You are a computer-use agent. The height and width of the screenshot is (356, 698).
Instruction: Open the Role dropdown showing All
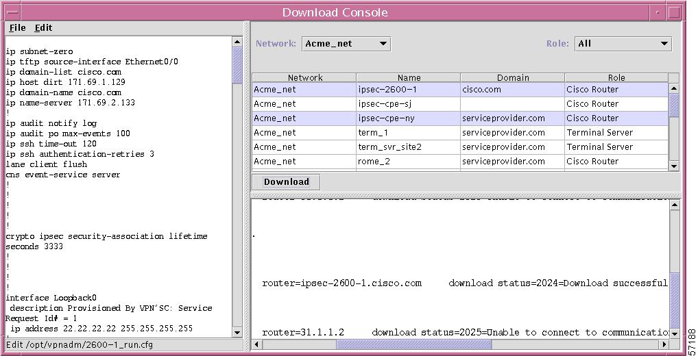(x=623, y=44)
